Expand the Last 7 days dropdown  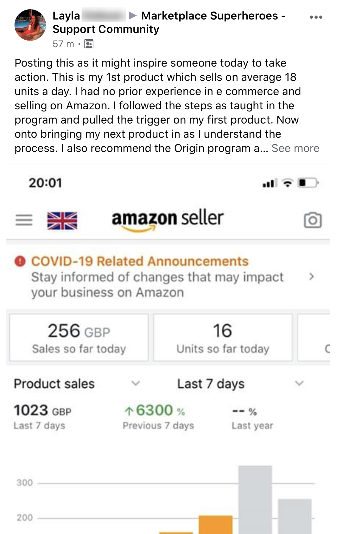coord(299,383)
